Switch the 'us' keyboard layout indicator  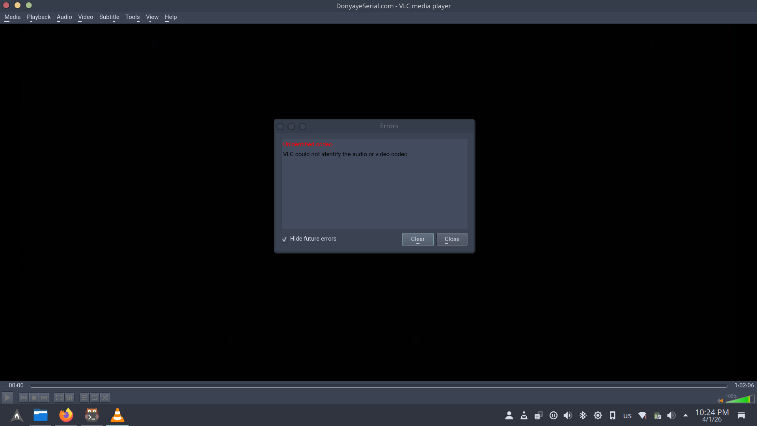pyautogui.click(x=627, y=416)
